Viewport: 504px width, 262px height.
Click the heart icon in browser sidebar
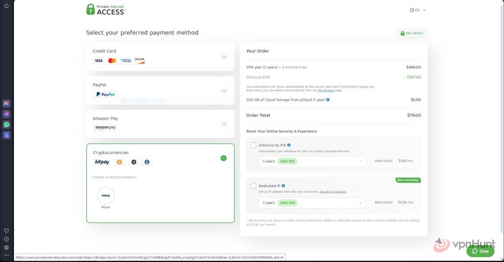(6, 231)
